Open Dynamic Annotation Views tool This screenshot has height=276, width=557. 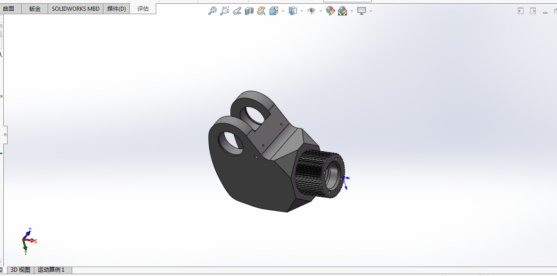[x=262, y=11]
